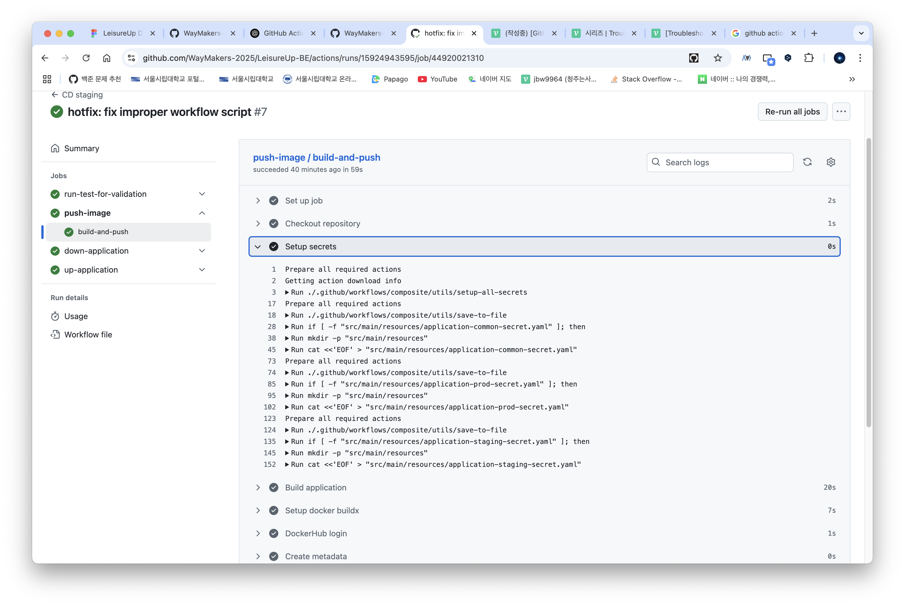Open the Summary sidebar item
905x606 pixels.
tap(81, 148)
